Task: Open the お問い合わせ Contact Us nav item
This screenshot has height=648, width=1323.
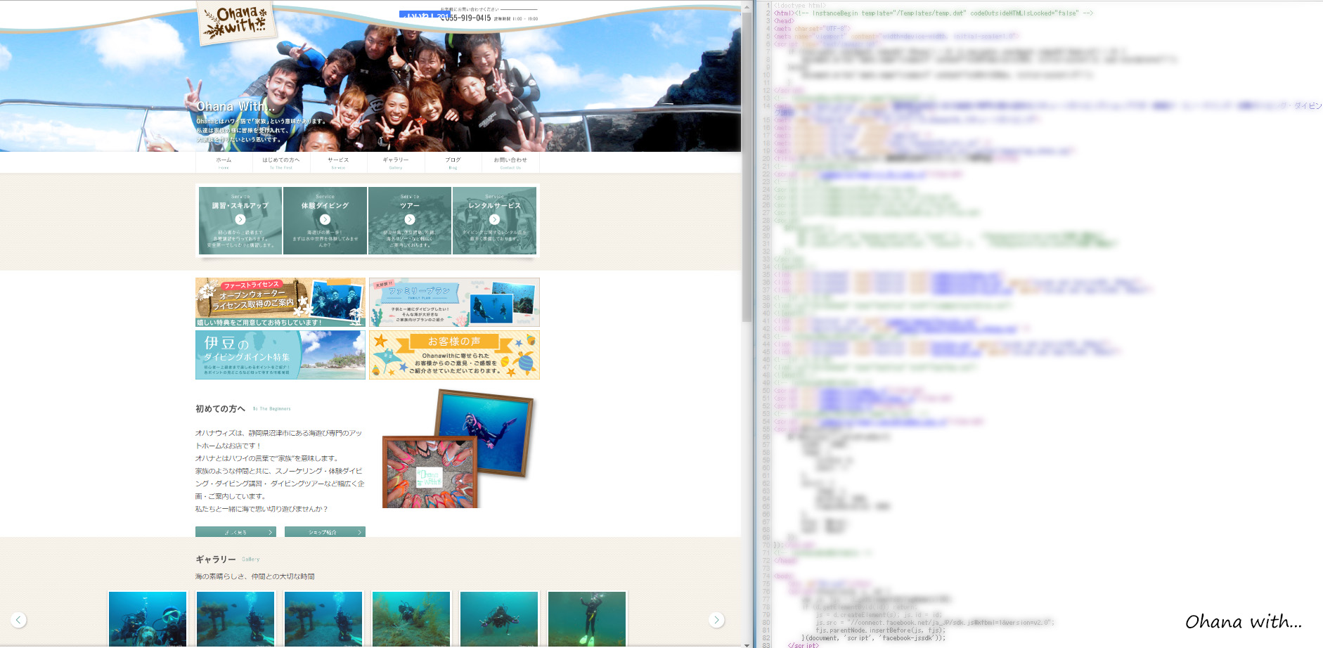Action: [x=510, y=162]
